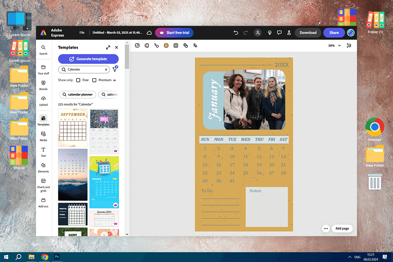Click the orange background color swatch
The width and height of the screenshot is (393, 262).
coord(166,45)
